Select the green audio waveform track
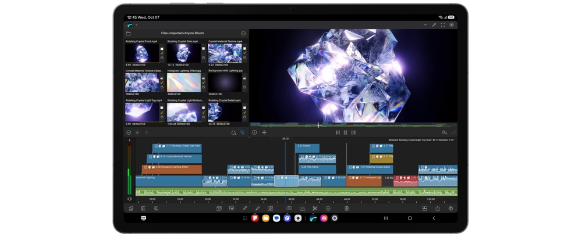 tap(296, 192)
